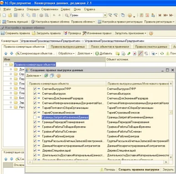This screenshot has width=176, height=174.
Task: Toggle the crossed-out disable rule icon
Action: pyautogui.click(x=140, y=54)
